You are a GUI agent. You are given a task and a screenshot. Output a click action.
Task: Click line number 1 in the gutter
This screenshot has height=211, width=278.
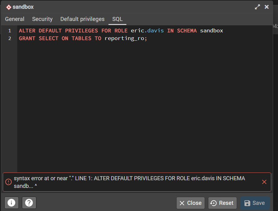pyautogui.click(x=10, y=30)
